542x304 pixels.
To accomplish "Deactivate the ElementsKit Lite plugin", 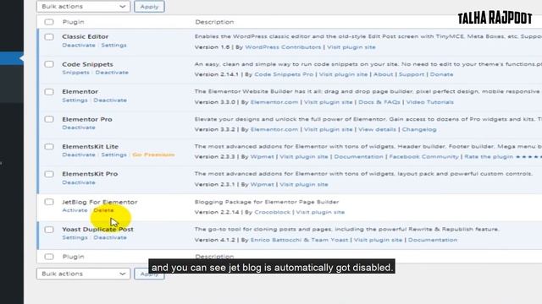I will [79, 155].
